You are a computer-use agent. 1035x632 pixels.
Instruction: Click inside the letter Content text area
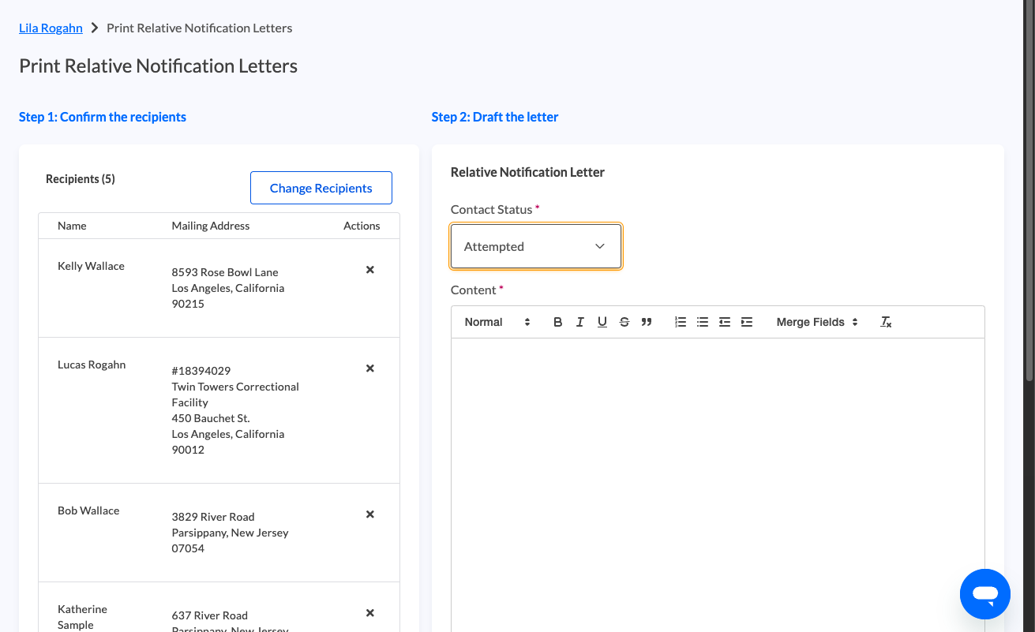pyautogui.click(x=718, y=485)
